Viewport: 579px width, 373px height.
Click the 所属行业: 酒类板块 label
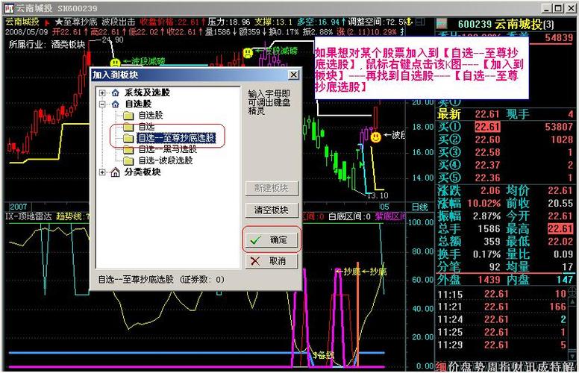47,45
